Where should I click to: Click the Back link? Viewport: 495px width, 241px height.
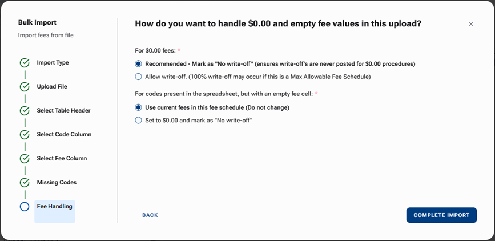150,215
